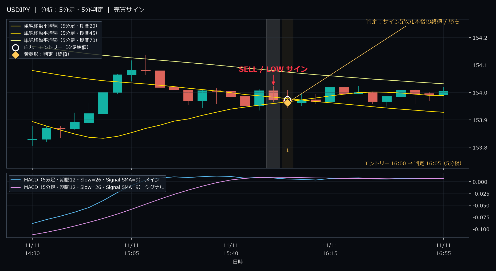Click the 154.0 price axis label
The width and height of the screenshot is (496, 271).
[480, 93]
